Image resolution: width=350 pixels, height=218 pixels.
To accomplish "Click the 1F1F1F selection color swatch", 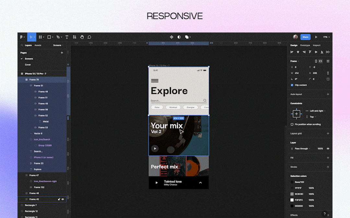I will click(292, 188).
